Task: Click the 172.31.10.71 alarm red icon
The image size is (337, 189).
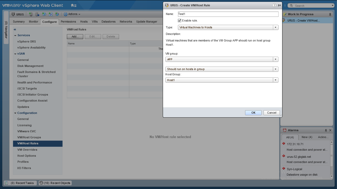Action: coord(284,144)
